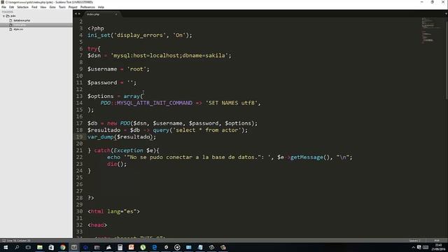This screenshot has height=252, width=448.
Task: Click 'getMessage' on line 22
Action: [x=307, y=157]
